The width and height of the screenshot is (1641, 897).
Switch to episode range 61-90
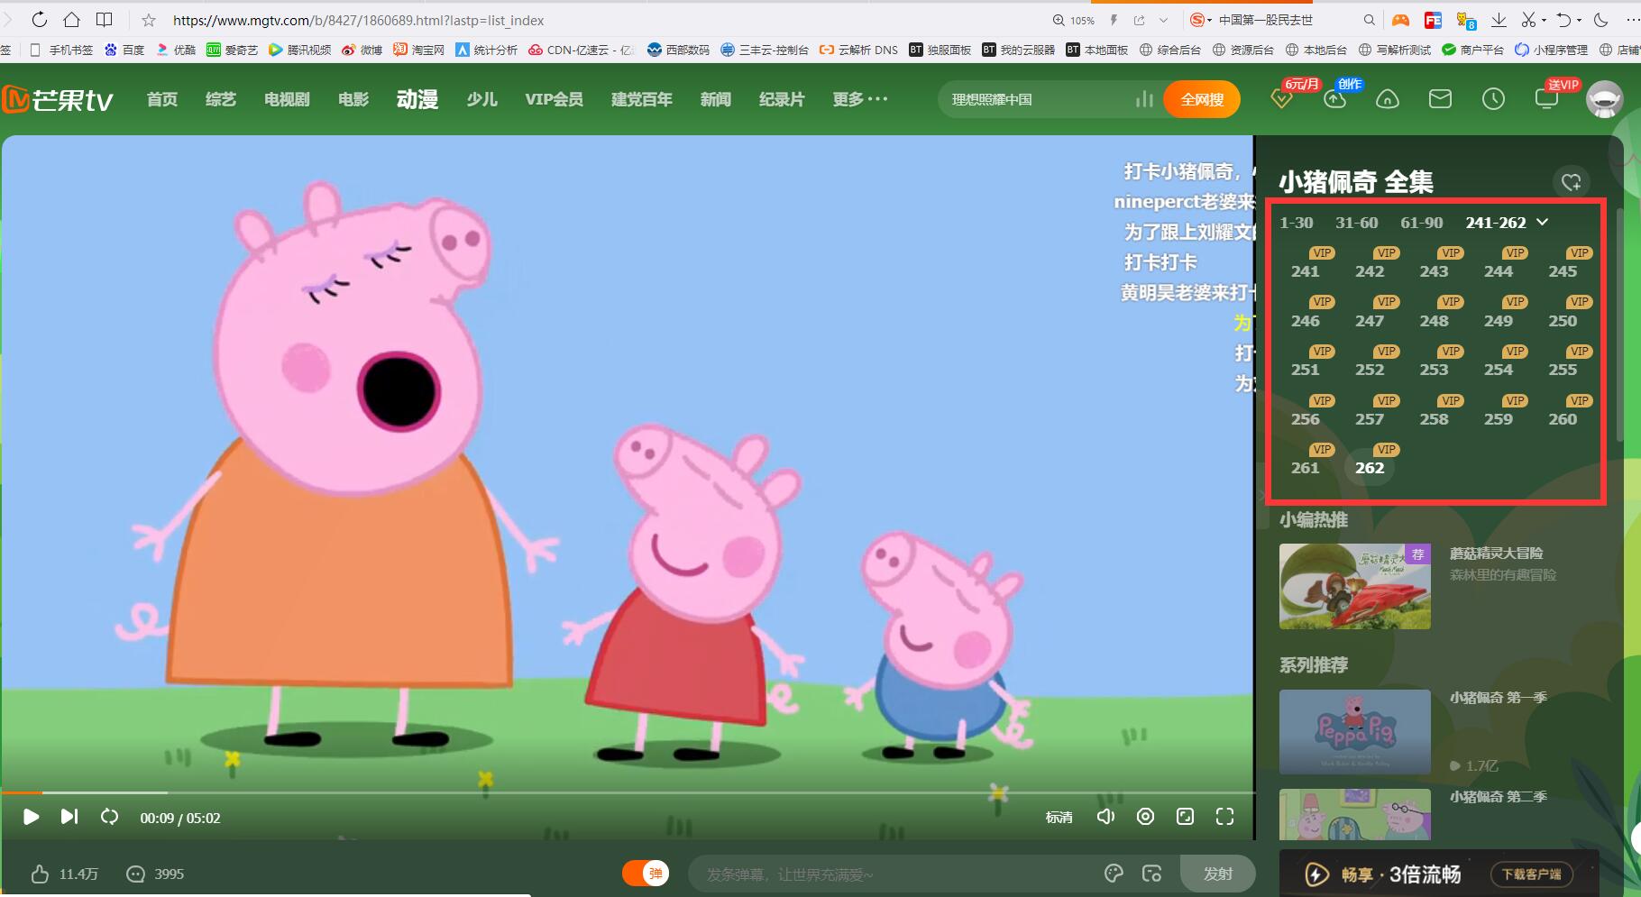(x=1422, y=223)
